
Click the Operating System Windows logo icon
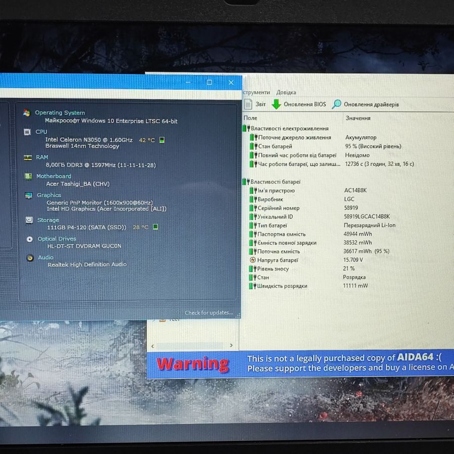[27, 112]
